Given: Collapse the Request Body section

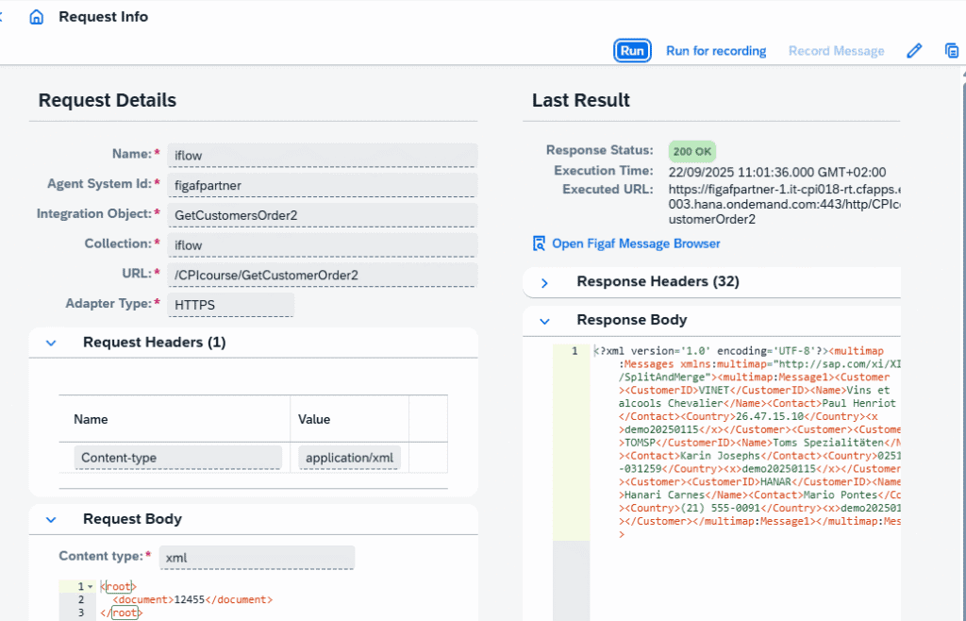Looking at the screenshot, I should pyautogui.click(x=51, y=519).
